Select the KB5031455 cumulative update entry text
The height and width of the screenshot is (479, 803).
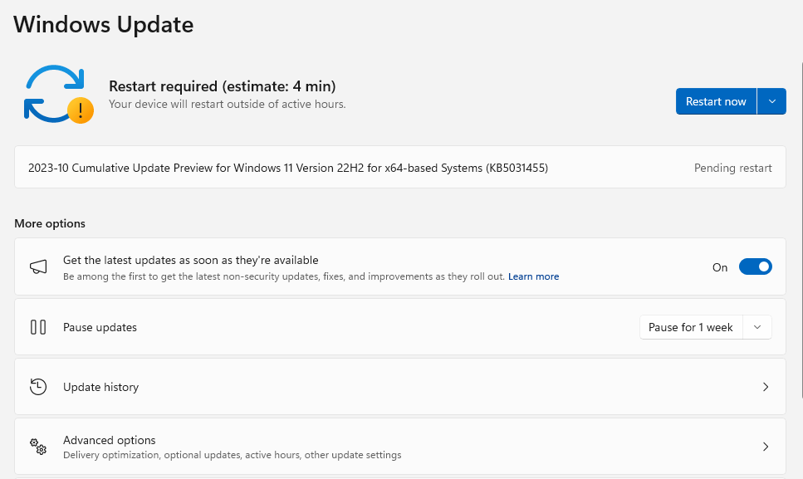(288, 168)
